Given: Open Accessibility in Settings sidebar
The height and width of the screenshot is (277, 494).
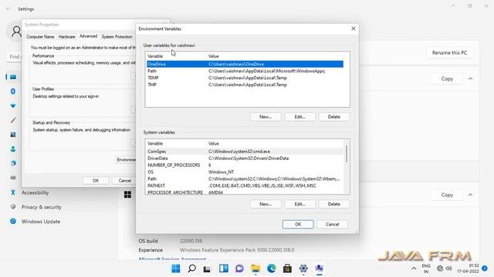Looking at the screenshot, I should point(35,192).
